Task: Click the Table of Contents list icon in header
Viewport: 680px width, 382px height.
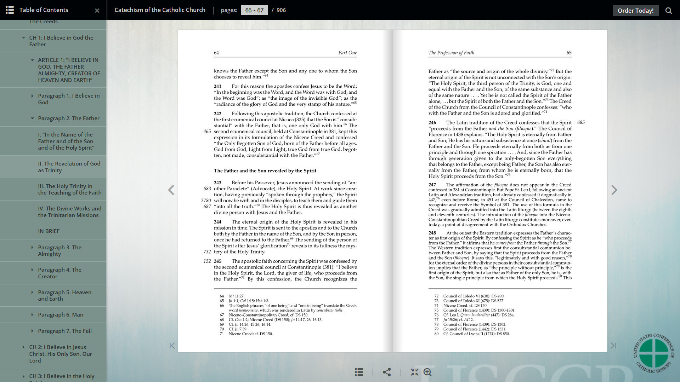Action: [x=10, y=10]
